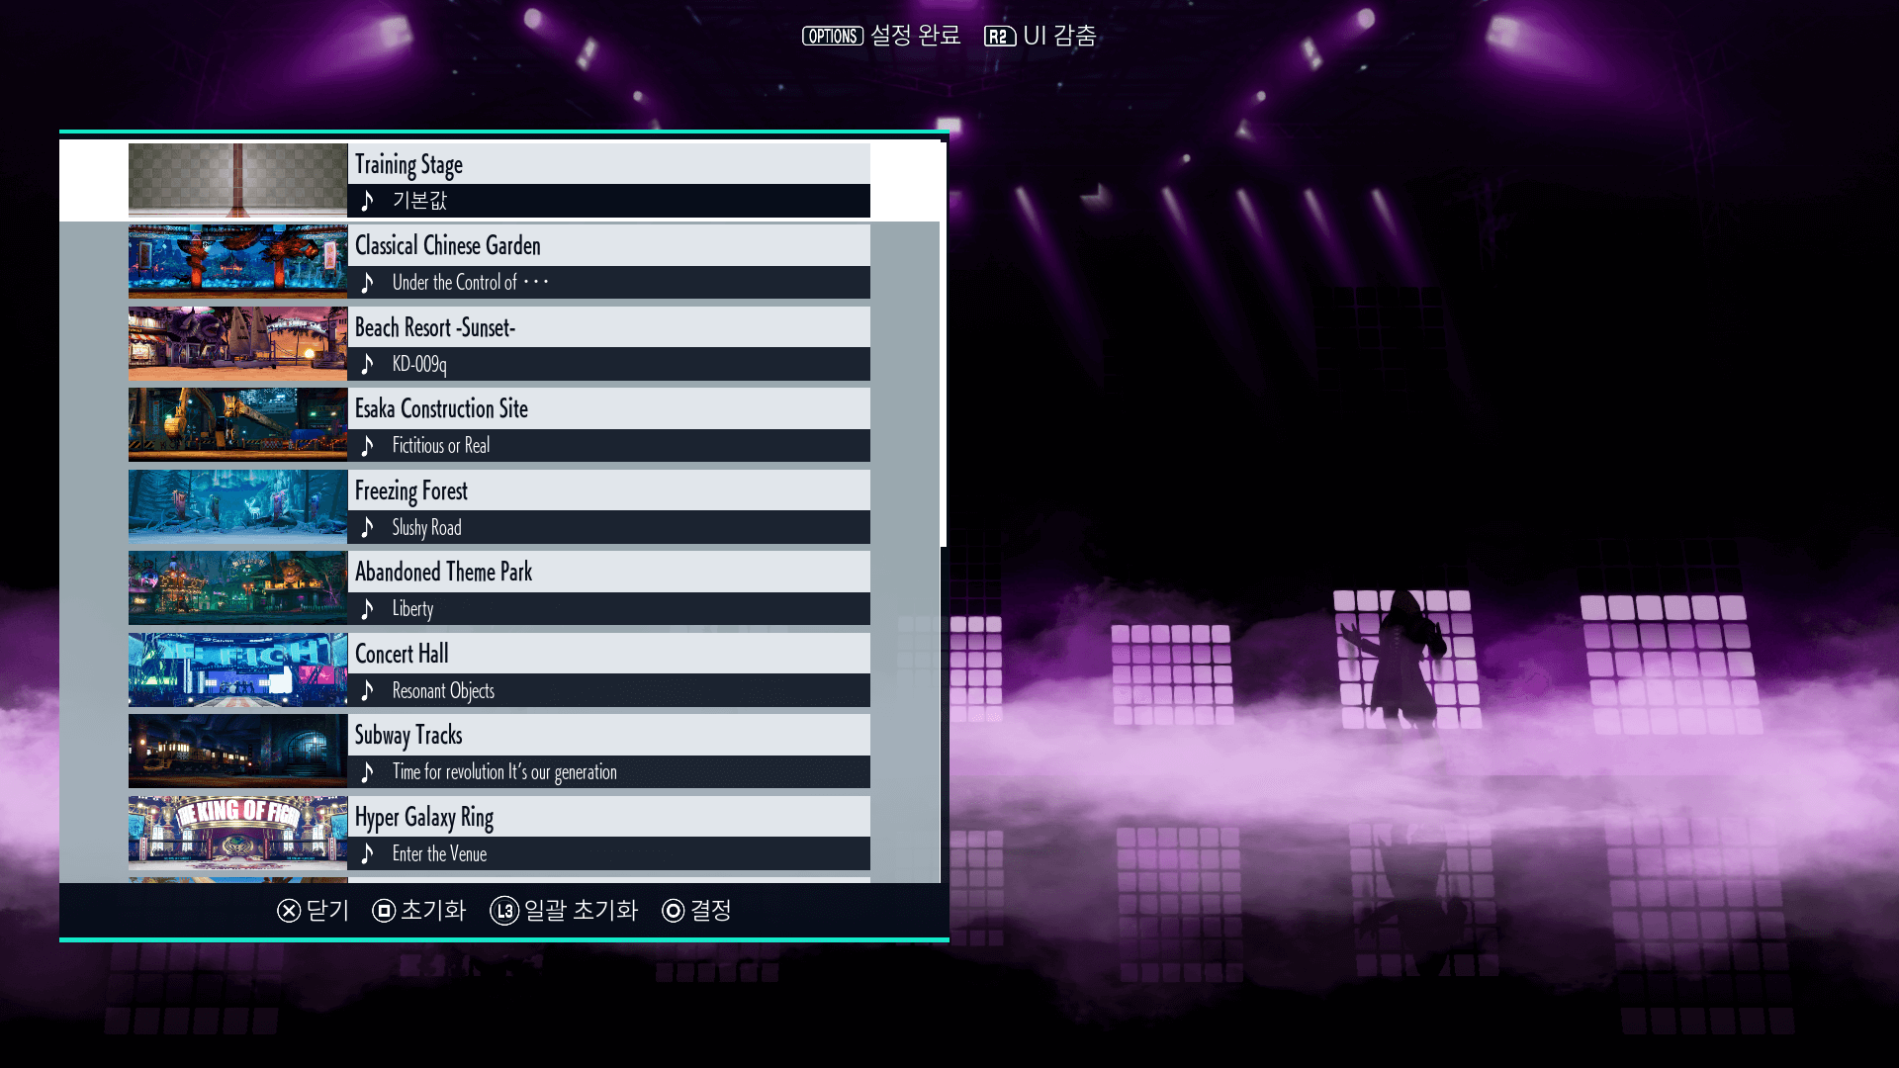The width and height of the screenshot is (1899, 1068).
Task: Select the Beach Resort -Sunset- title
Action: (x=435, y=327)
